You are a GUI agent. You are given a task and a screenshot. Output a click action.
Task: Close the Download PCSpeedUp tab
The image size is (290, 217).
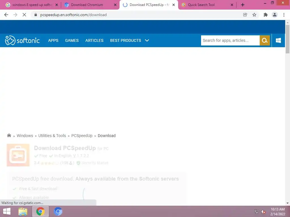tap(174, 5)
